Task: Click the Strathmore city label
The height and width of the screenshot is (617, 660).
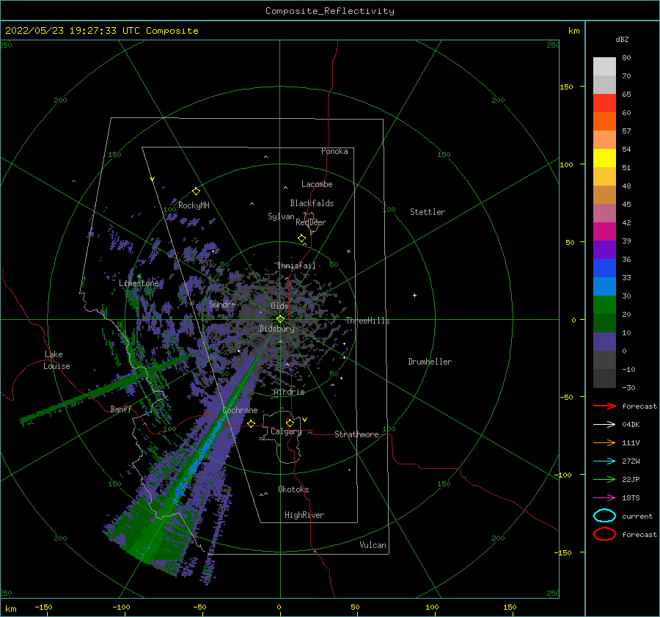Action: pos(357,434)
